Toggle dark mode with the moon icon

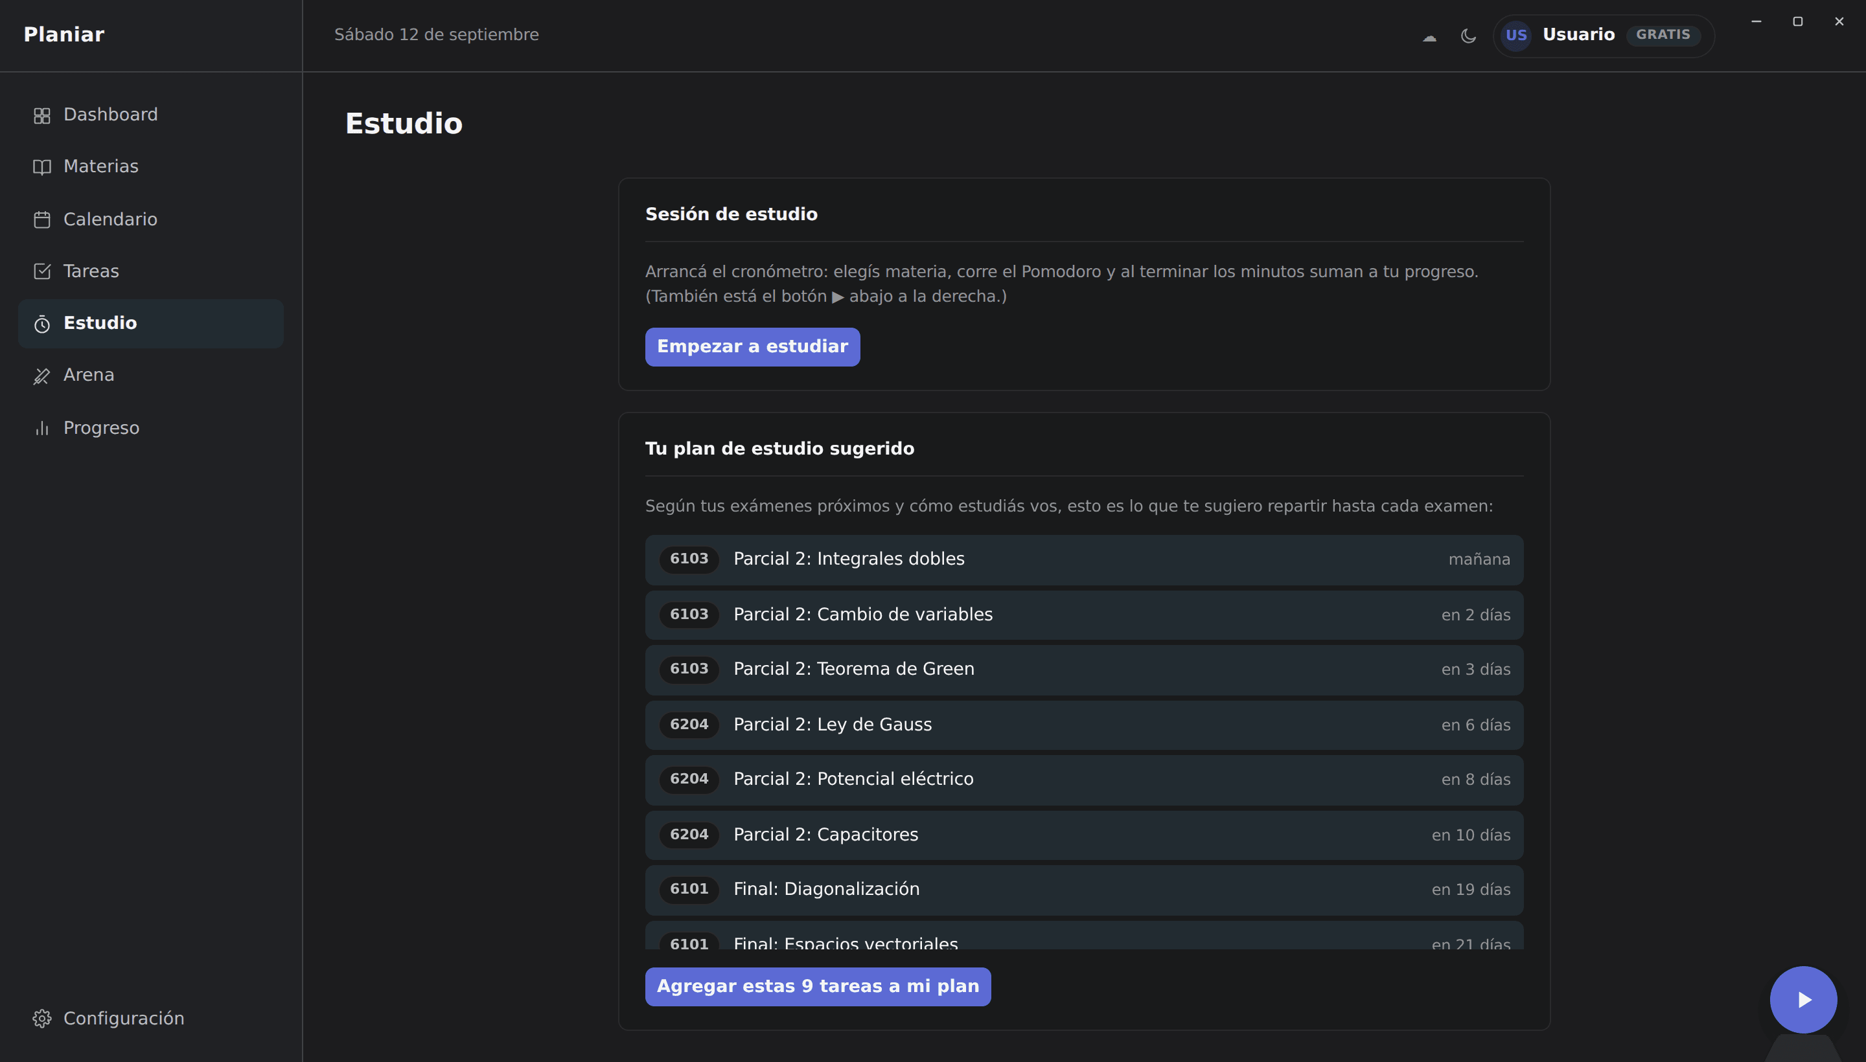pyautogui.click(x=1468, y=36)
